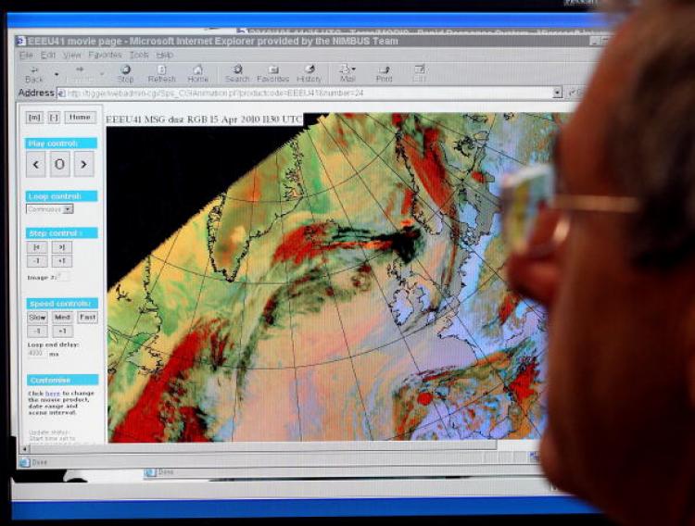Open the Search toolbar icon

tap(237, 72)
